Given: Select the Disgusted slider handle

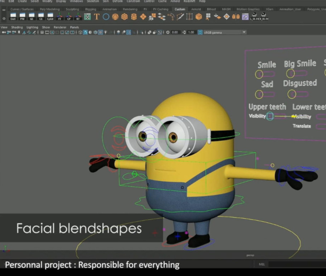Looking at the screenshot, I should (x=292, y=94).
